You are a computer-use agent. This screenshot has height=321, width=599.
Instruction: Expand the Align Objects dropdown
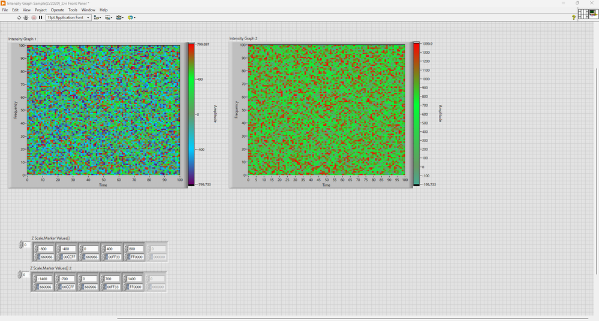(97, 17)
